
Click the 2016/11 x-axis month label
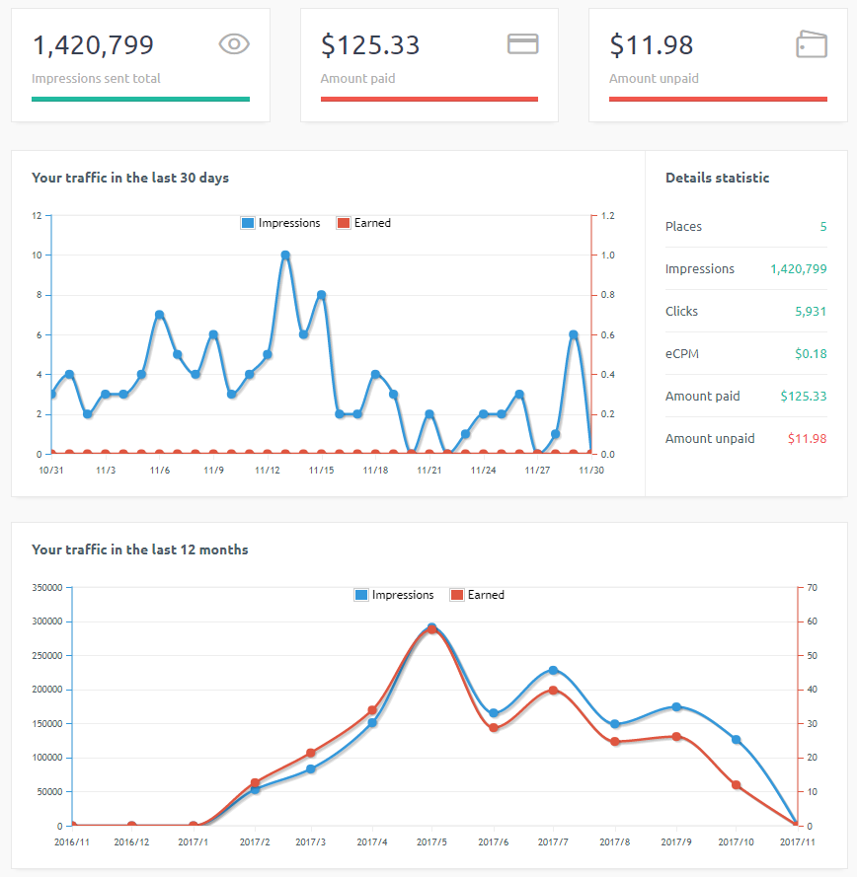click(x=72, y=841)
